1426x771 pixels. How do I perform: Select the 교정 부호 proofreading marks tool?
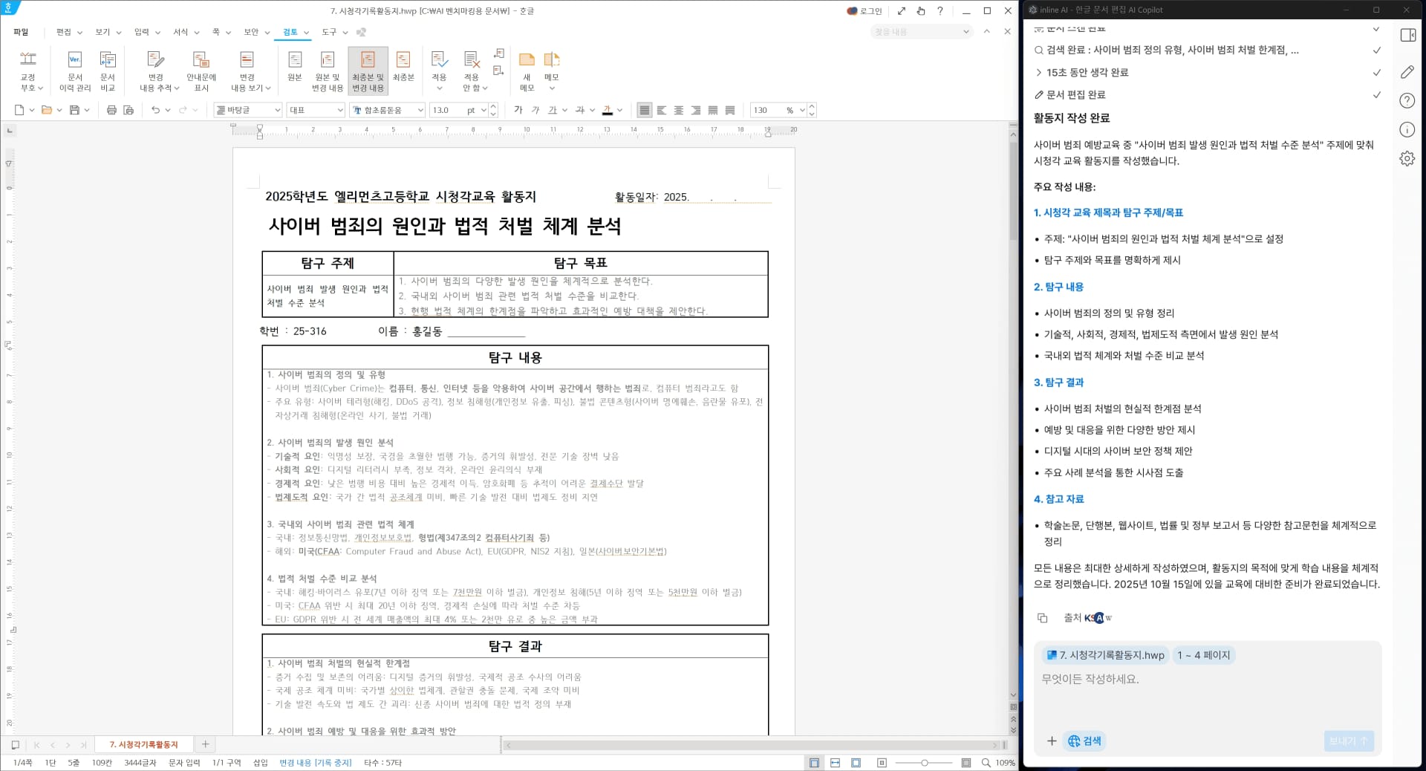(27, 71)
